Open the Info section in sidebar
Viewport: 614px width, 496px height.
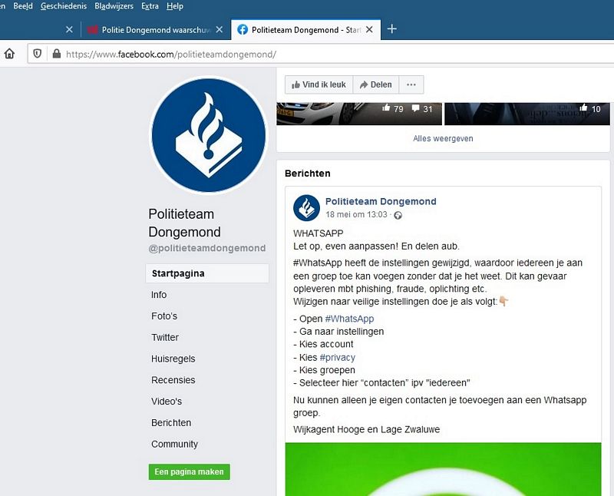(x=159, y=295)
